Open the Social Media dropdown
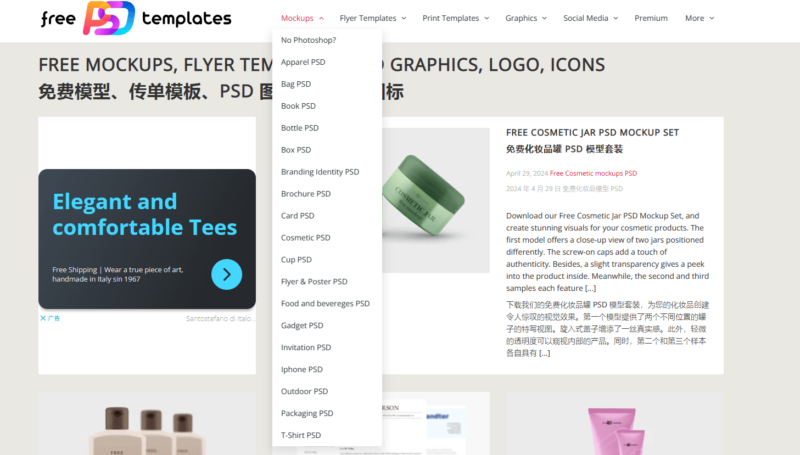 pos(590,18)
